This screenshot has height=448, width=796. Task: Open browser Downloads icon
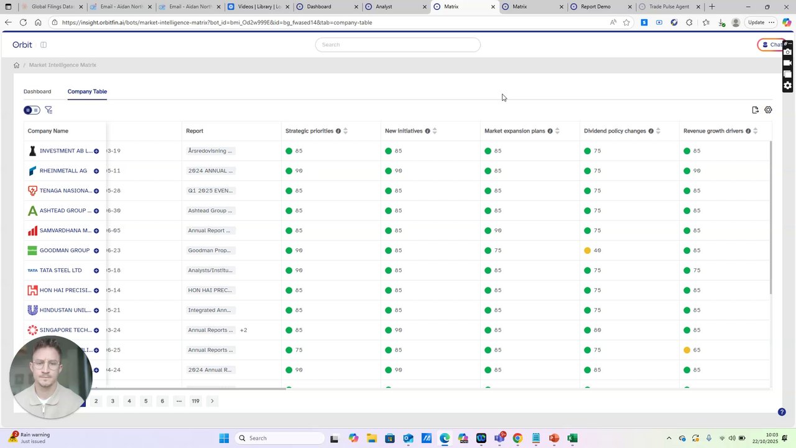pyautogui.click(x=721, y=22)
